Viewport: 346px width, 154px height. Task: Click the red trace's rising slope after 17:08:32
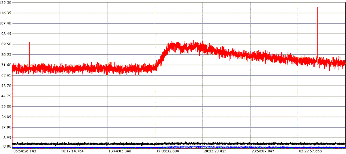pos(163,56)
